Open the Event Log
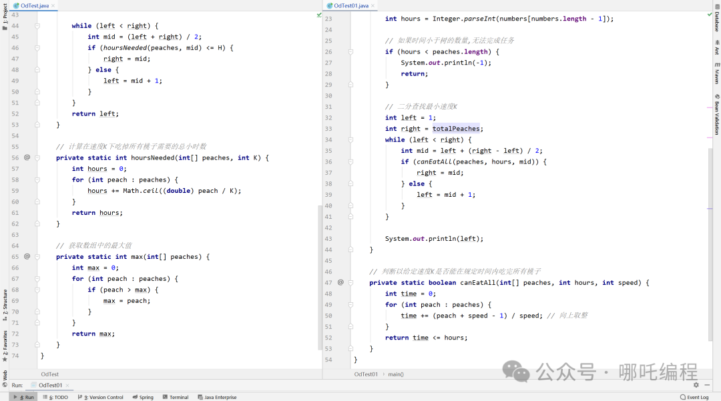 (x=694, y=397)
